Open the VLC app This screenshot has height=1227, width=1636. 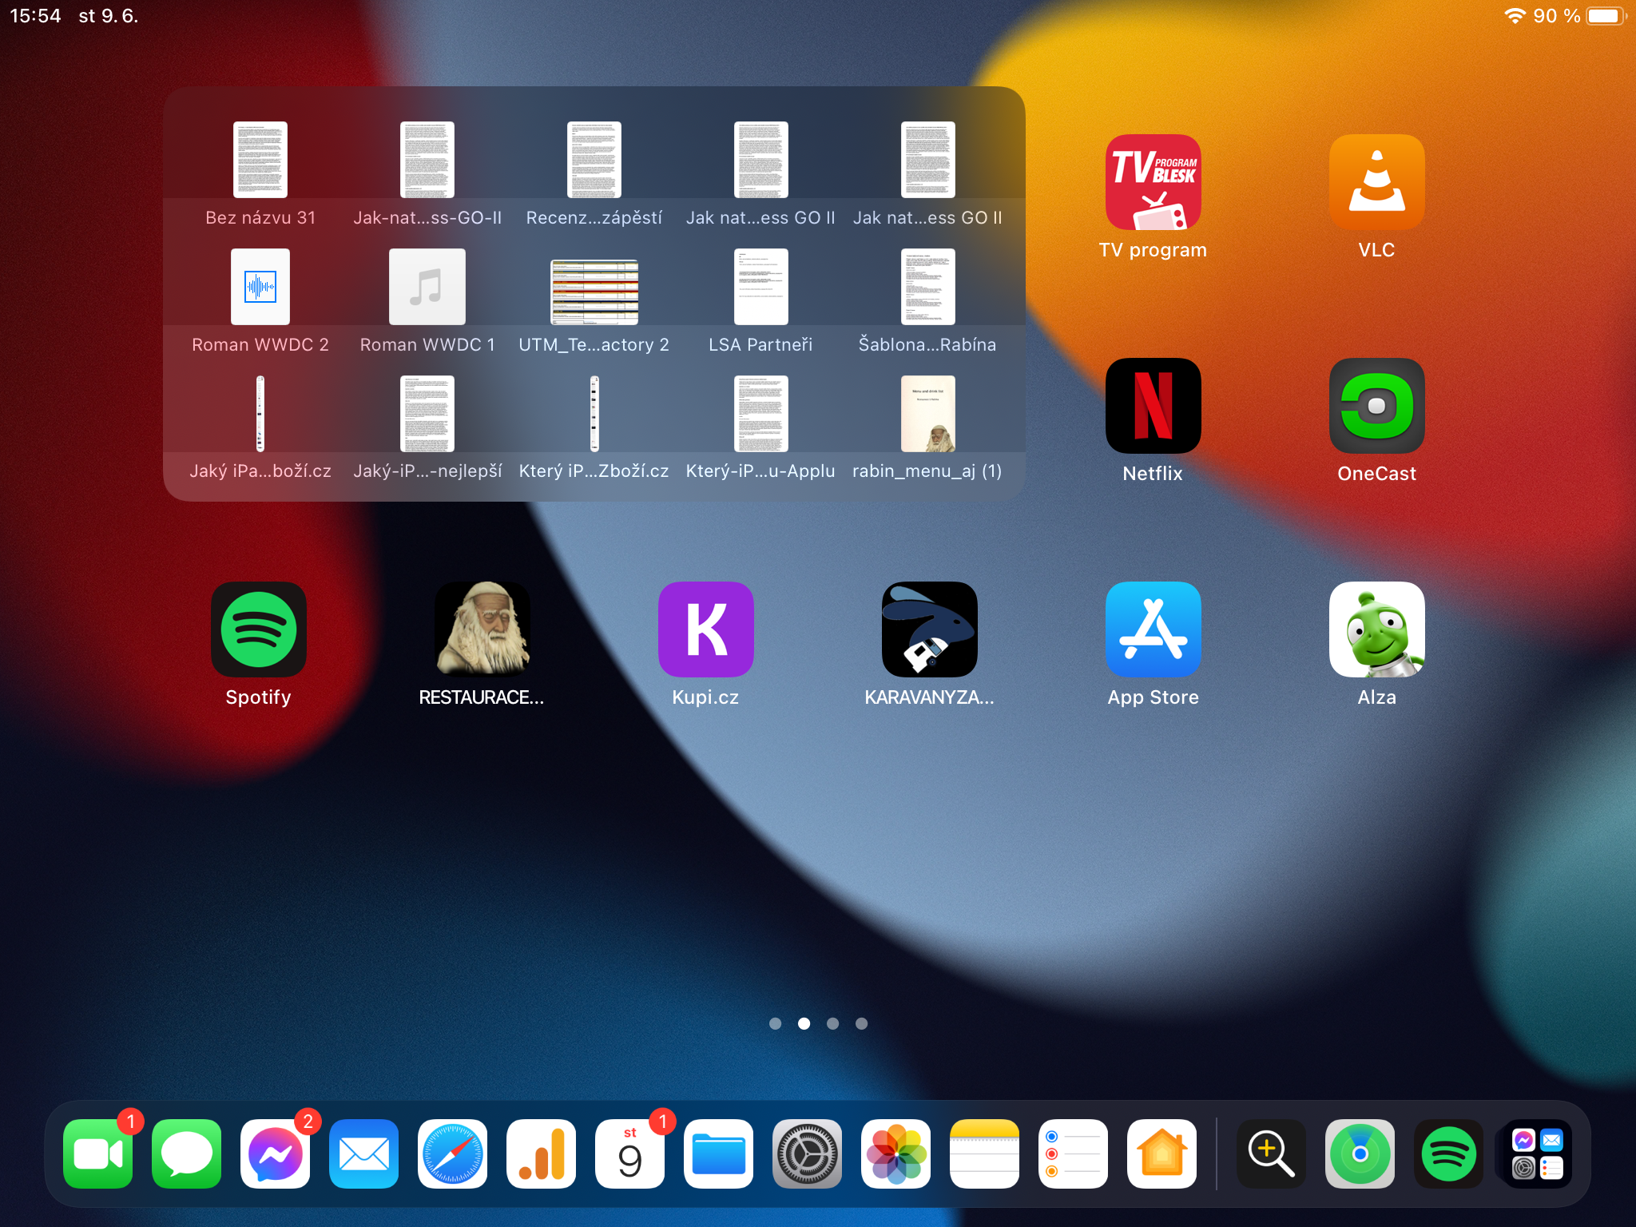pos(1376,182)
